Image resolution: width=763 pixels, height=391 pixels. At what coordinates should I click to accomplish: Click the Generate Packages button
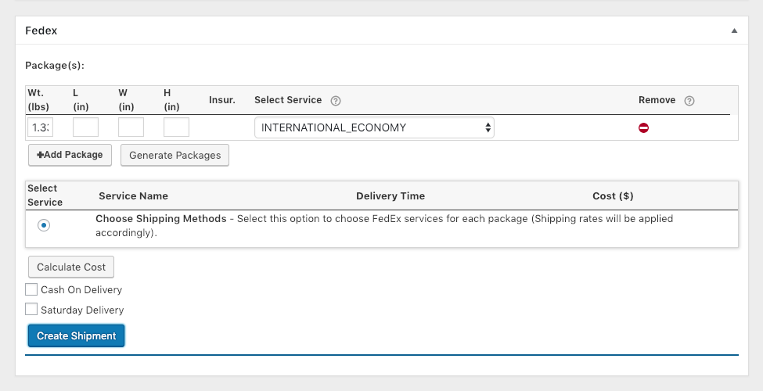pyautogui.click(x=175, y=155)
